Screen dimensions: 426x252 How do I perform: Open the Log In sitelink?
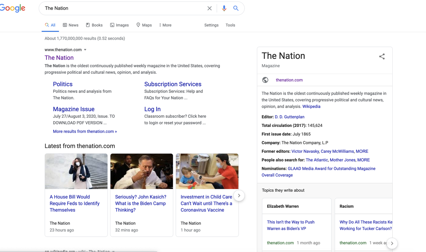pyautogui.click(x=152, y=109)
